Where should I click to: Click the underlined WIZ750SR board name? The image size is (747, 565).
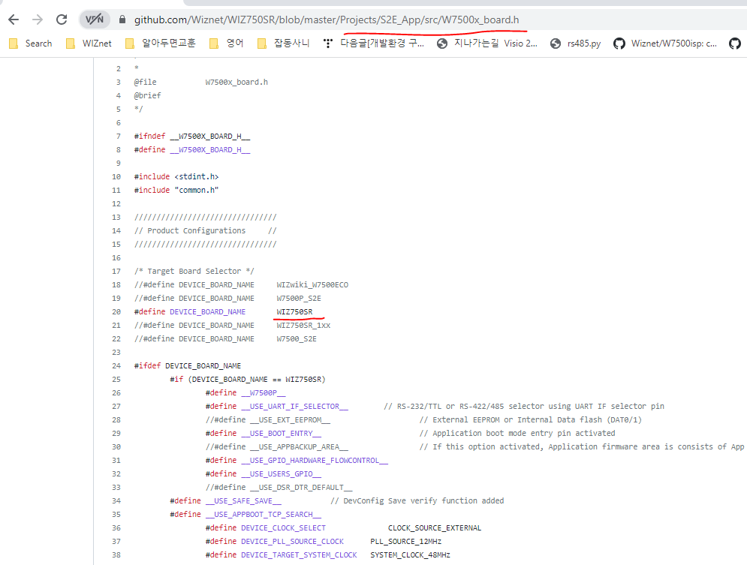(294, 312)
